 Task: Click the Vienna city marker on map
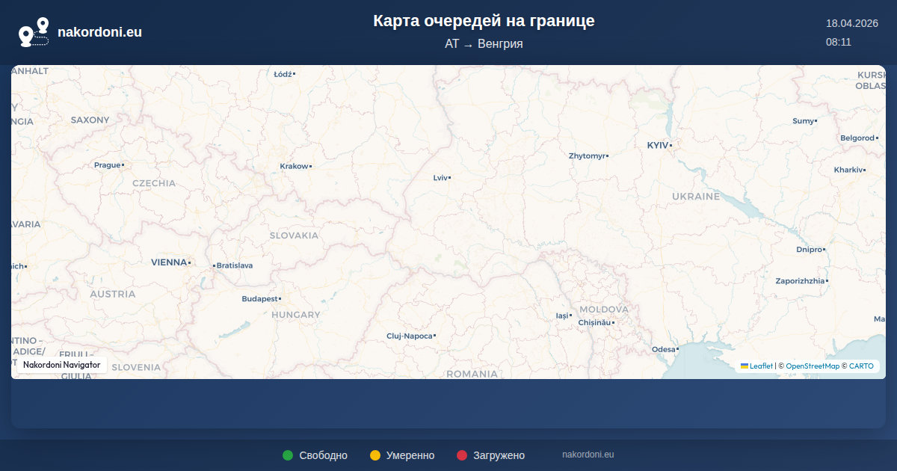190,262
